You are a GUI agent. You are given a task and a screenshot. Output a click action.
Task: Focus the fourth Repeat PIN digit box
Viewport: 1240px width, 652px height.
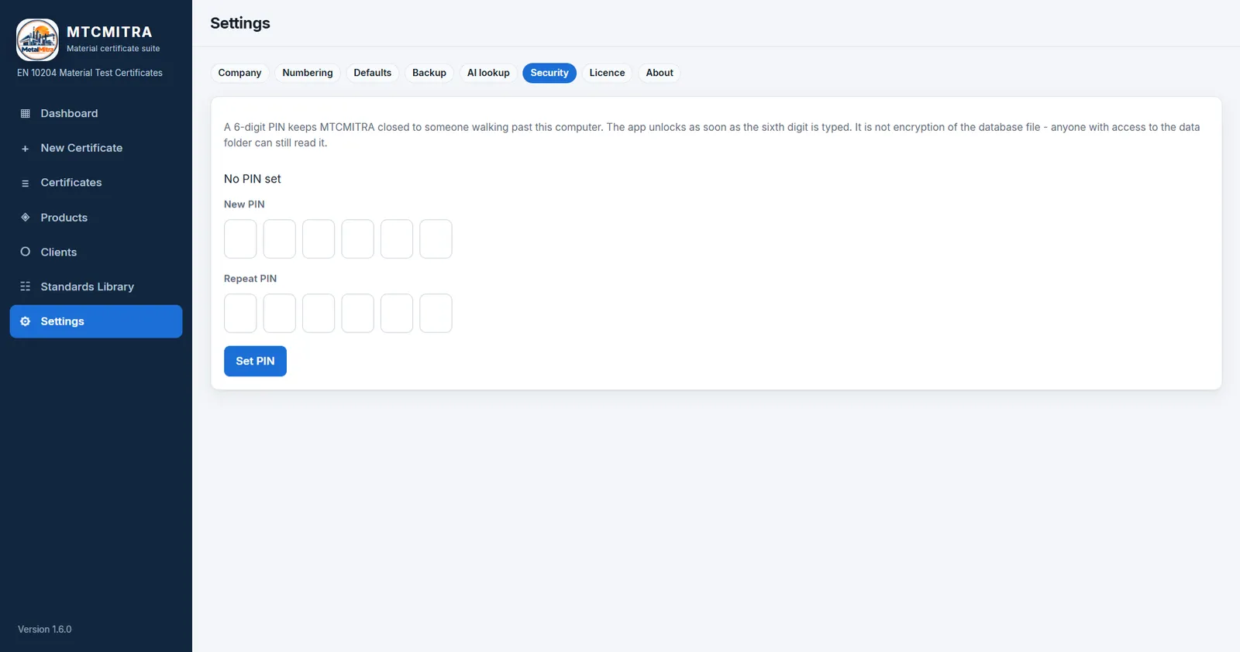point(357,314)
